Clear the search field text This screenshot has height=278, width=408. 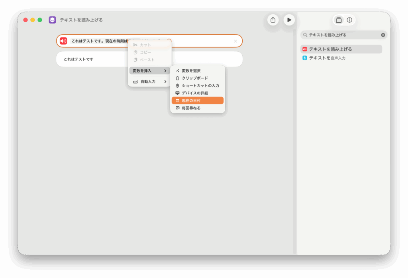(383, 35)
